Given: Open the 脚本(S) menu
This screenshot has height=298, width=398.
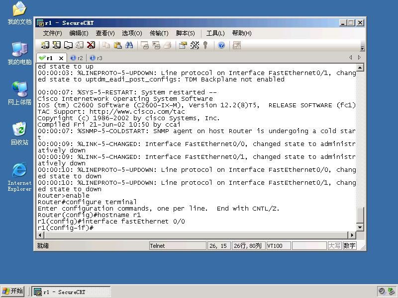Looking at the screenshot, I should point(185,33).
